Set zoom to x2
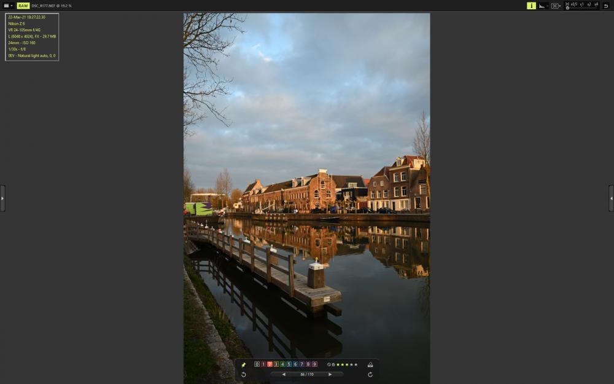 (x=589, y=4)
